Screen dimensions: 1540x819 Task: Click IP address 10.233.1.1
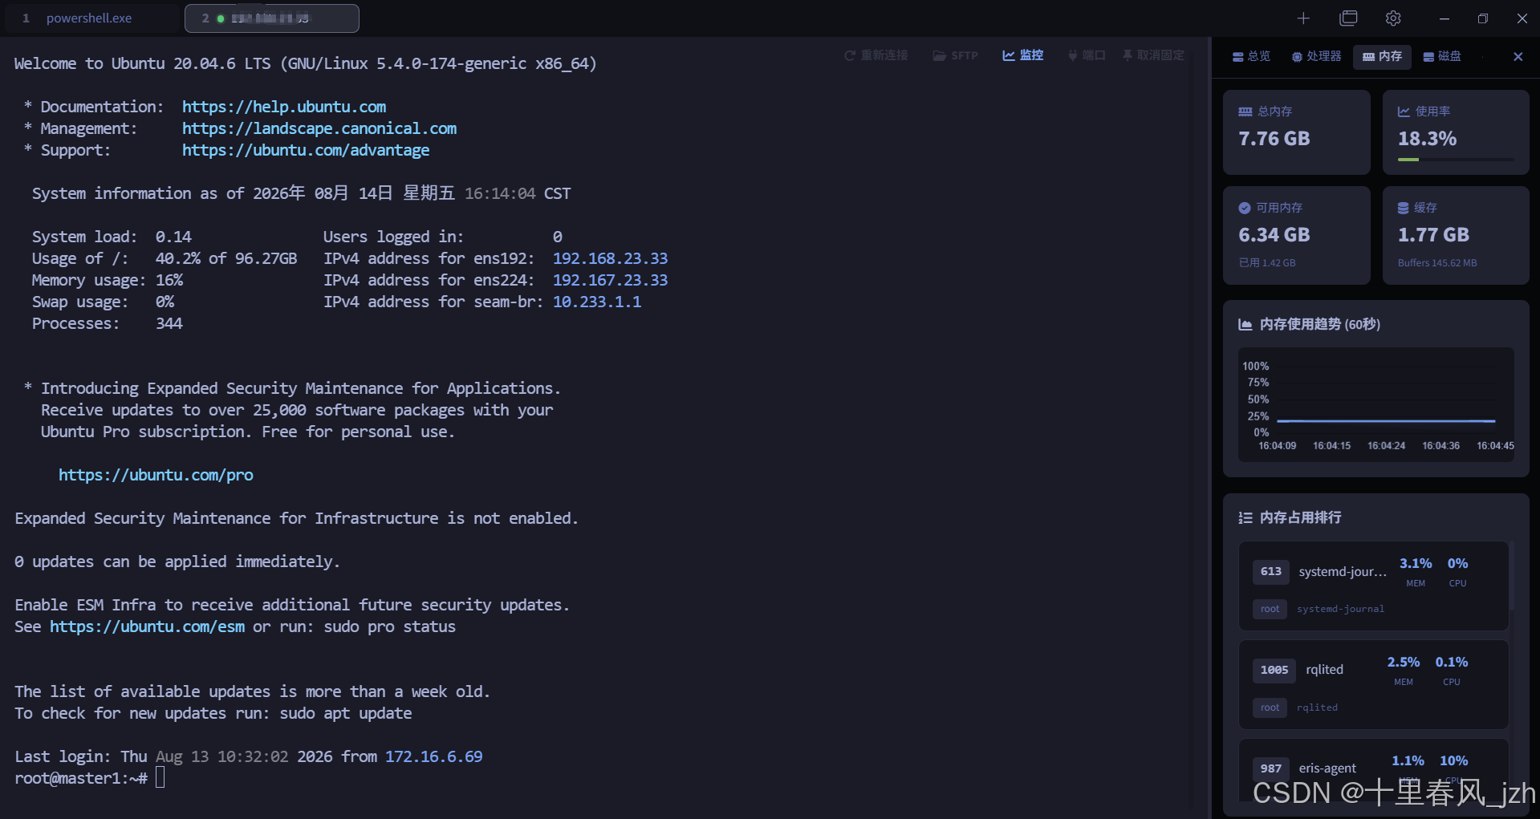(597, 302)
